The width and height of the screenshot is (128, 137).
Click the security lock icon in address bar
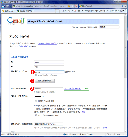(x=69, y=6)
